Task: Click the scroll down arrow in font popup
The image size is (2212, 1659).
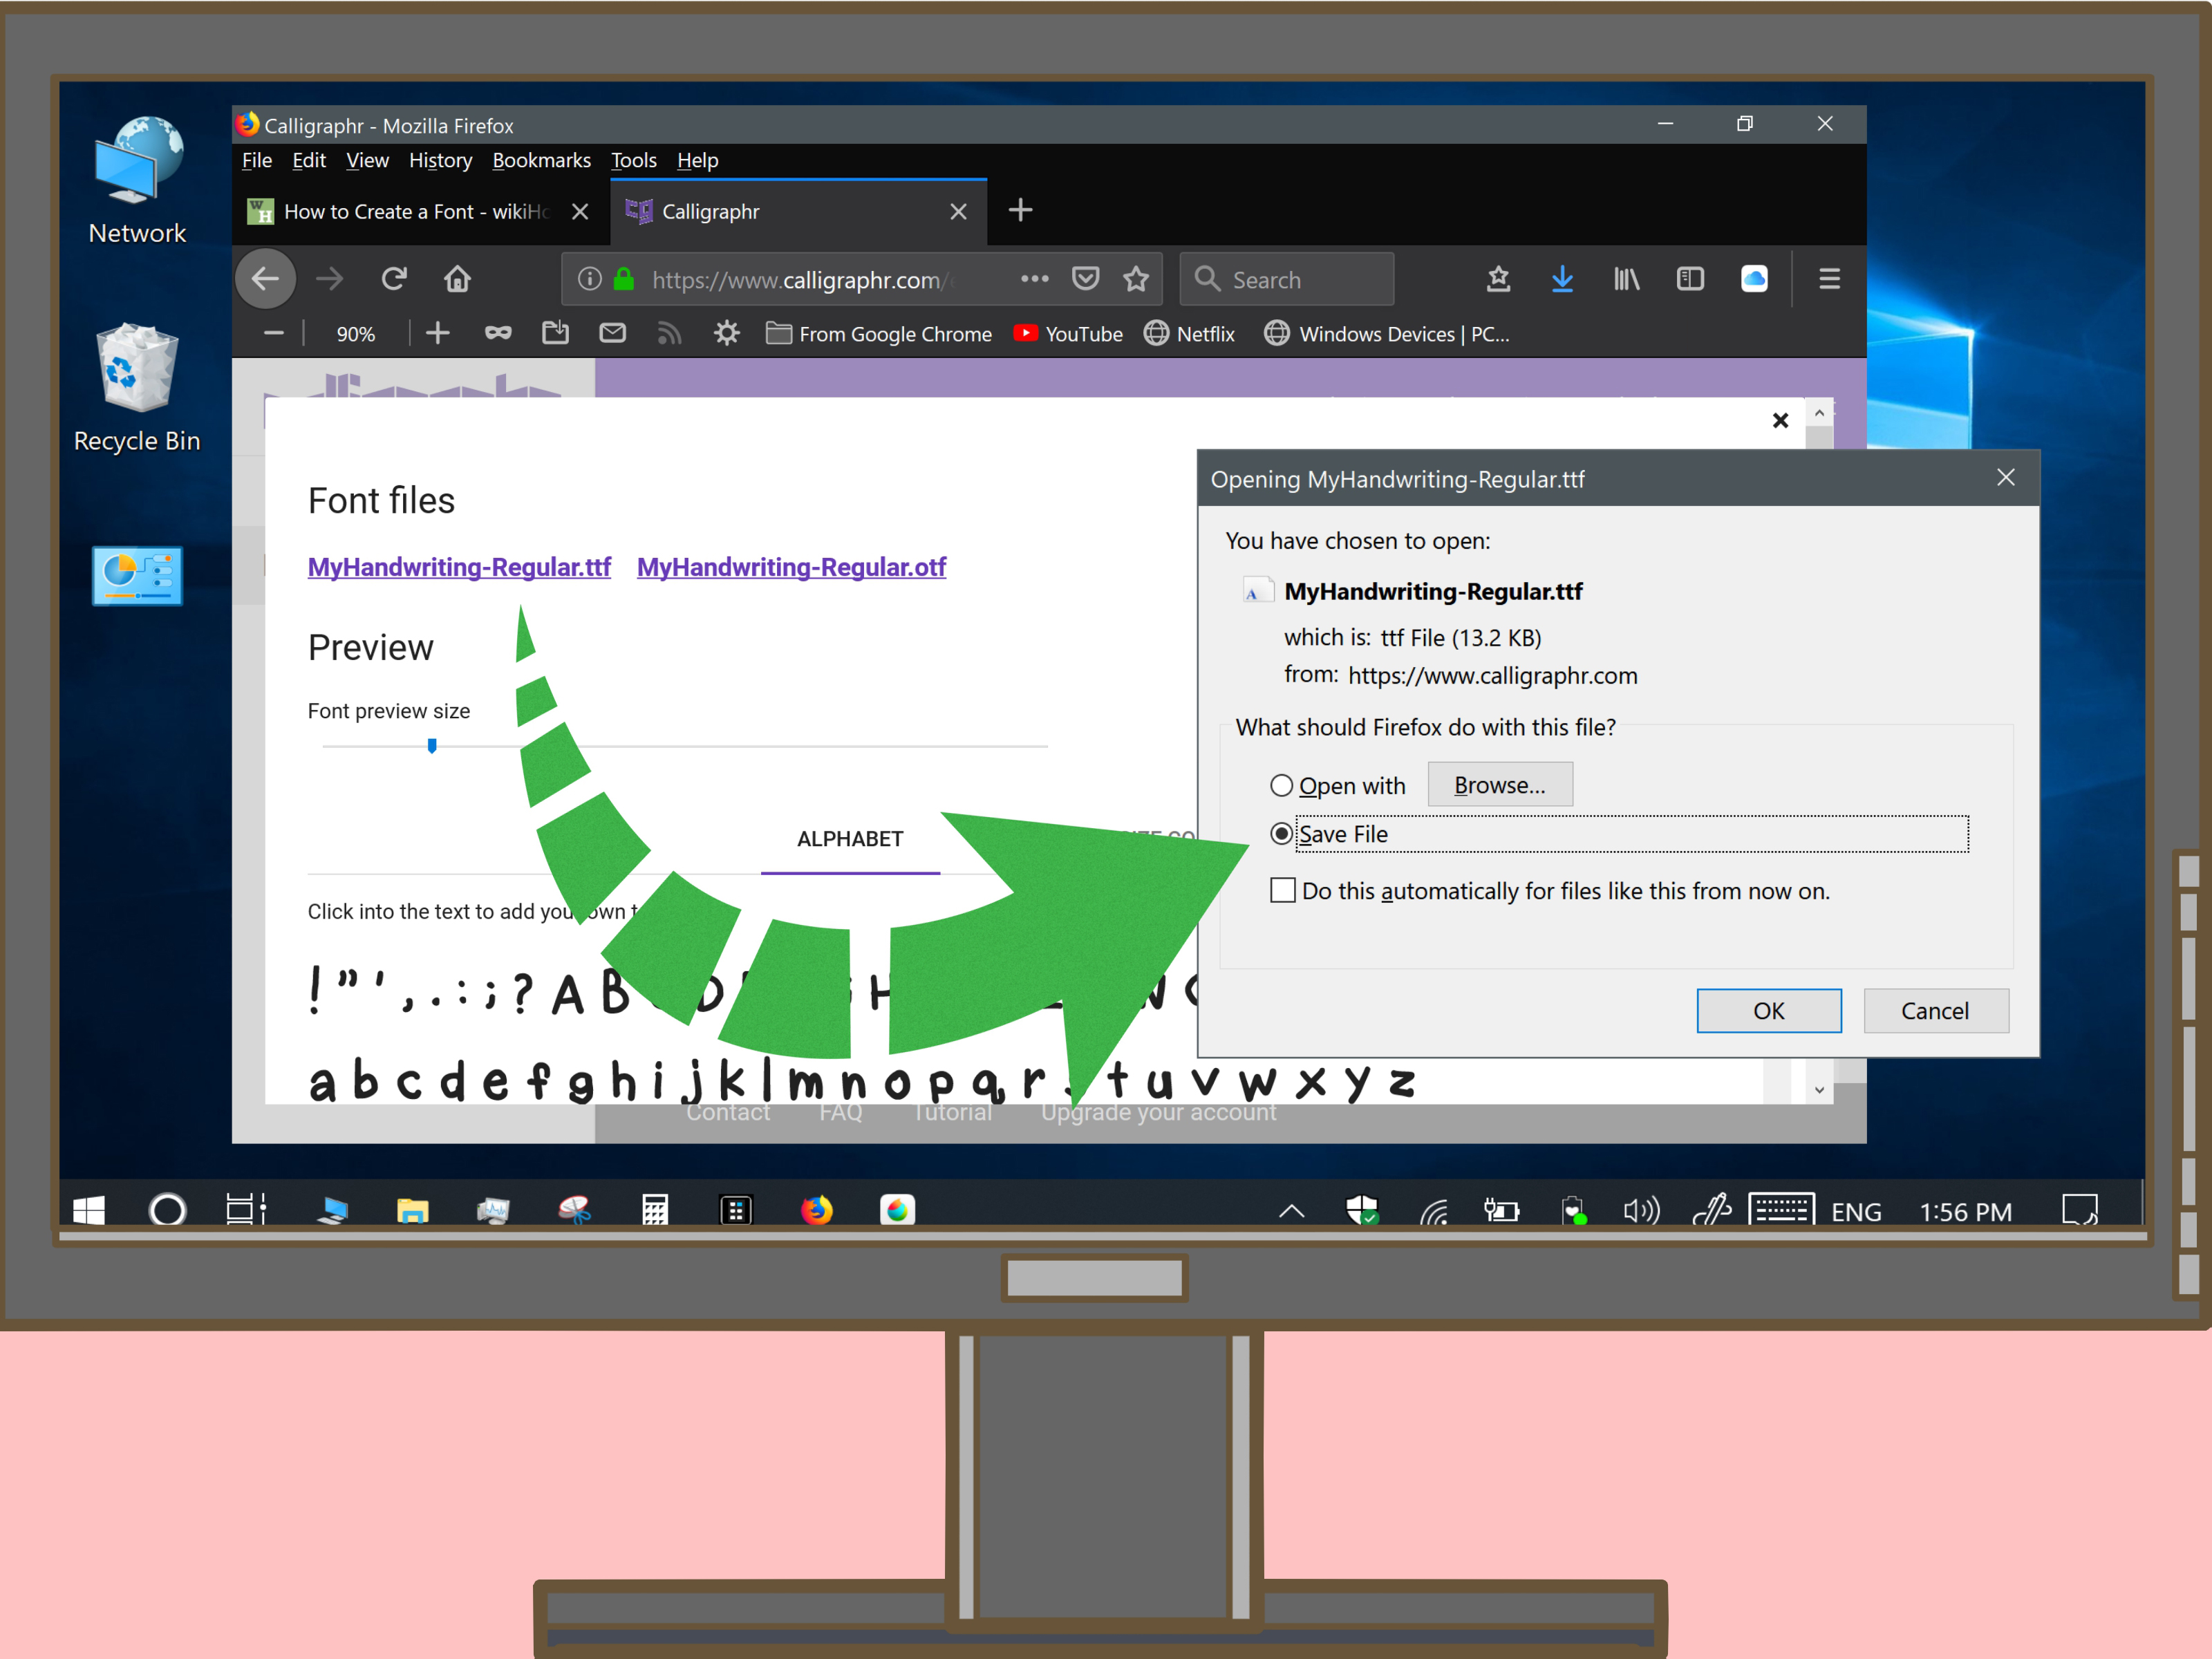Action: [x=1819, y=1090]
